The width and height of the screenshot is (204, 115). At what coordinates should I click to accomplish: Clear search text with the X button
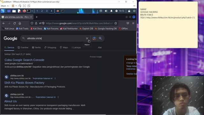[87, 38]
